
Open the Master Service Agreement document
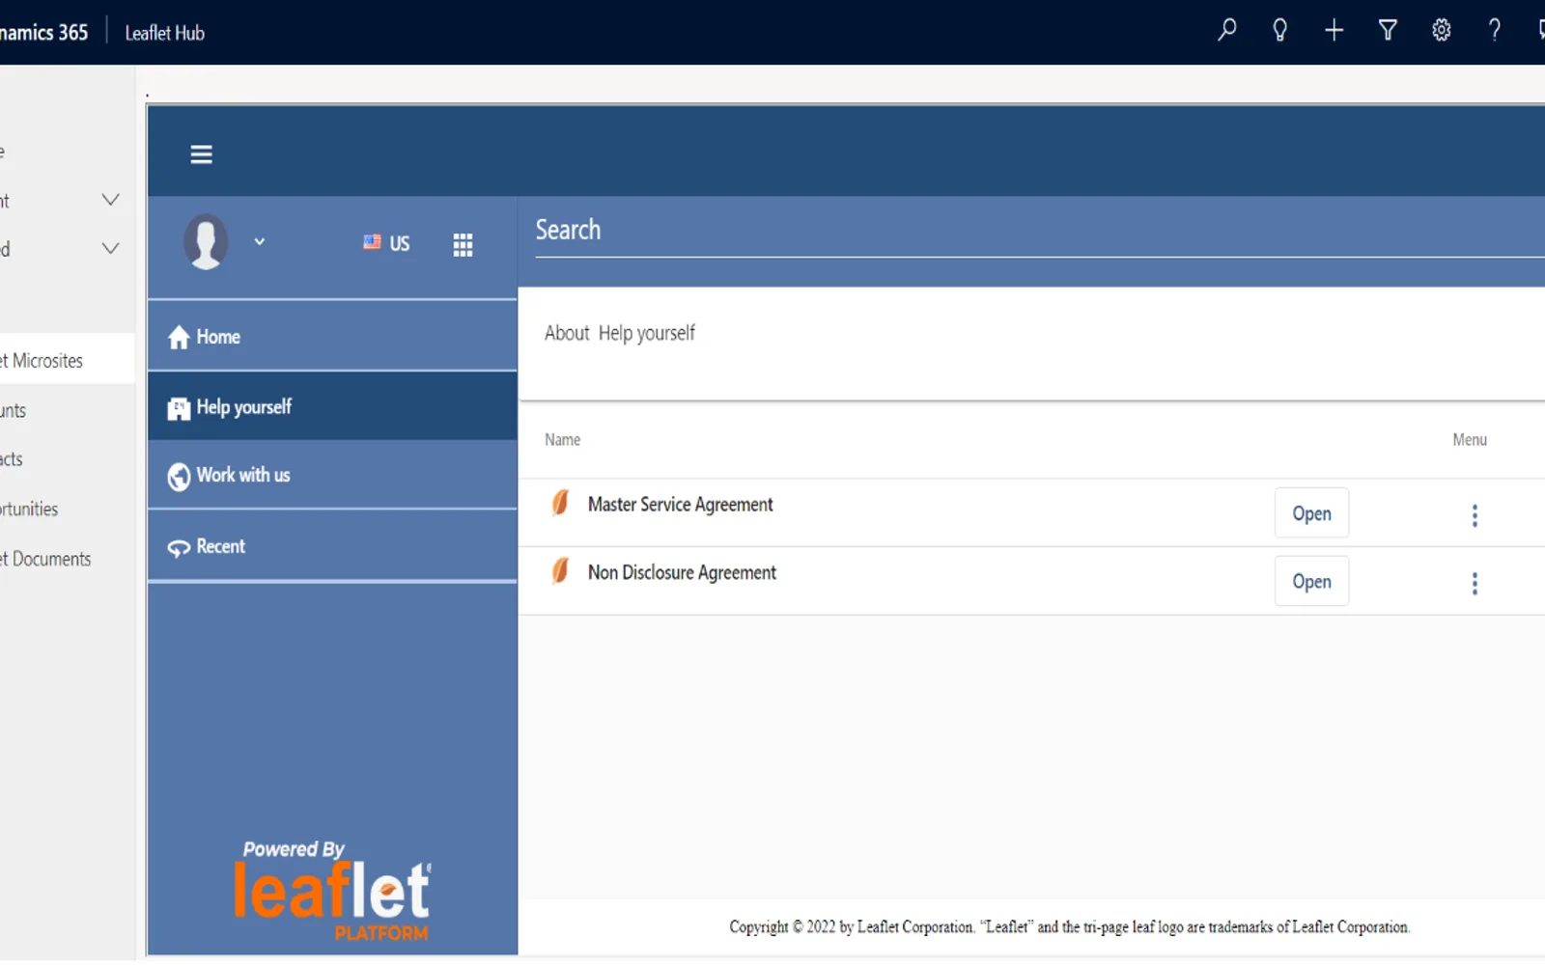click(1311, 513)
